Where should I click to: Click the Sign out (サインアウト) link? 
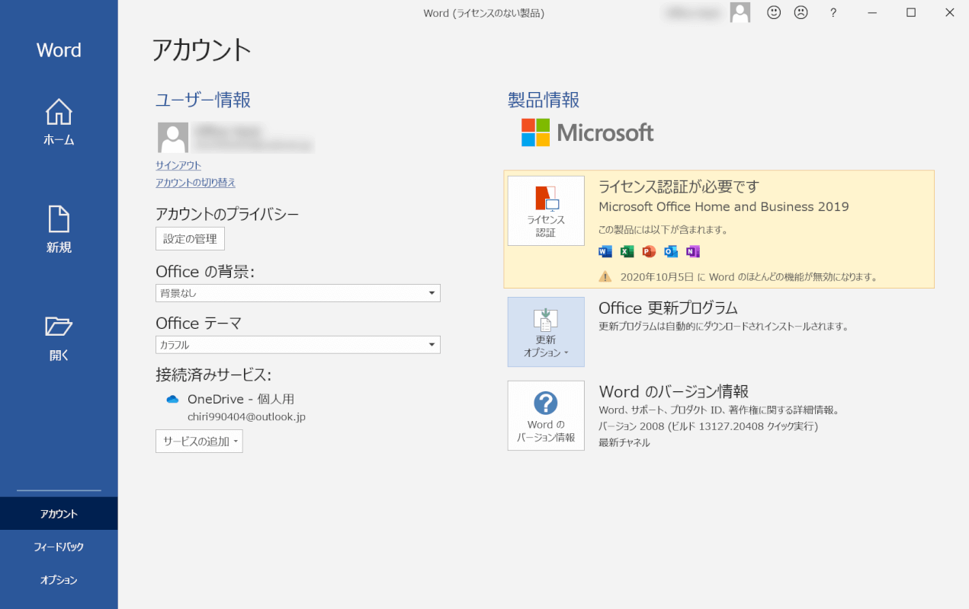point(178,165)
